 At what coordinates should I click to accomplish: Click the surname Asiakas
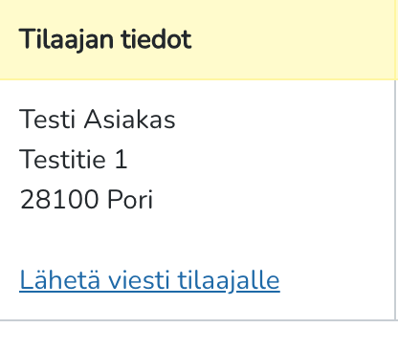(130, 119)
